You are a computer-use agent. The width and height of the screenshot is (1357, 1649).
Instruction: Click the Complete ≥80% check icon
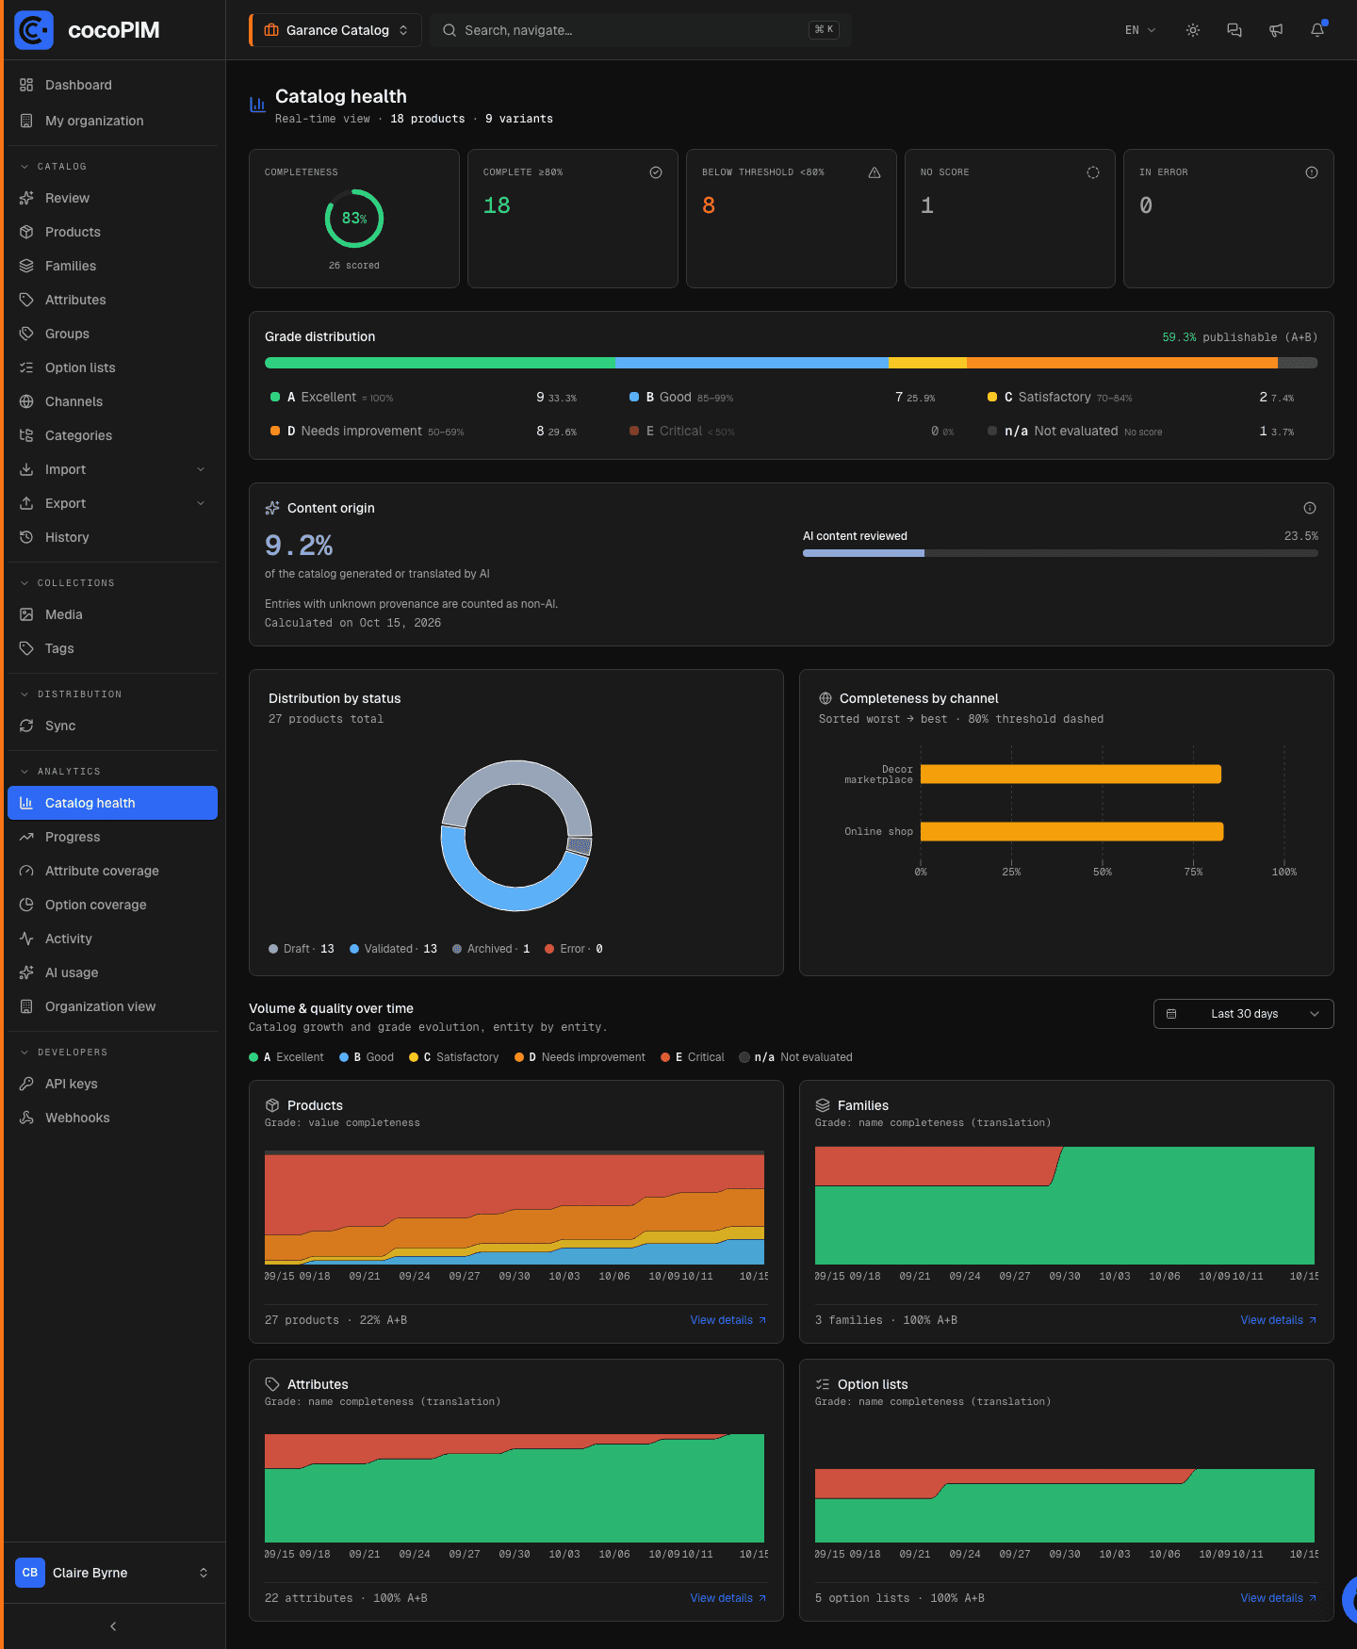coord(656,172)
